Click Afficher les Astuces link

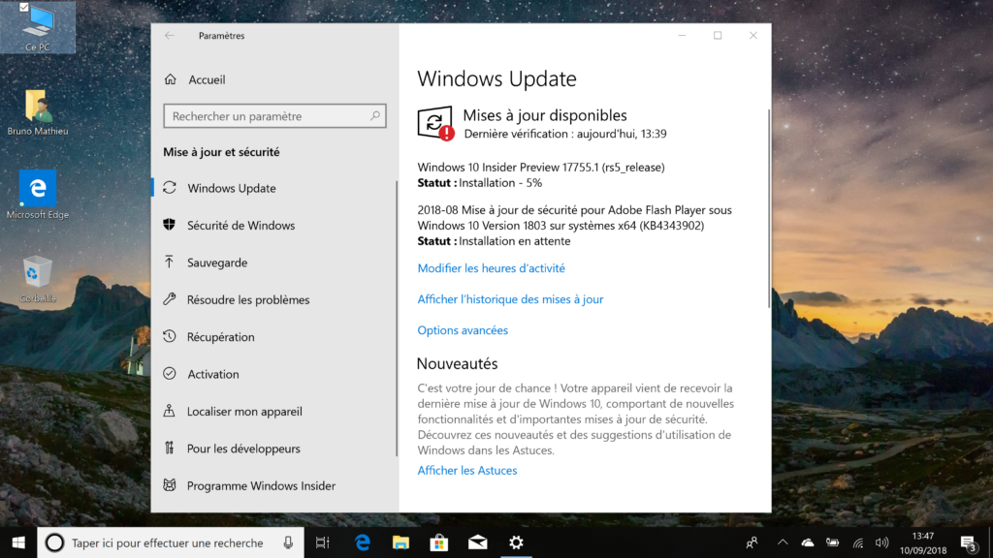click(x=466, y=470)
